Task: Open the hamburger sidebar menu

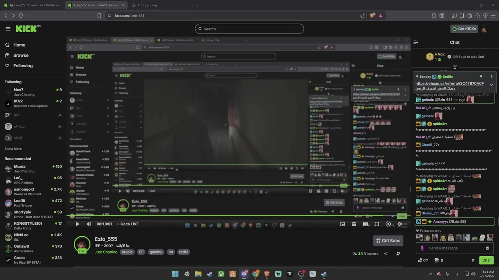Action: 8,29
